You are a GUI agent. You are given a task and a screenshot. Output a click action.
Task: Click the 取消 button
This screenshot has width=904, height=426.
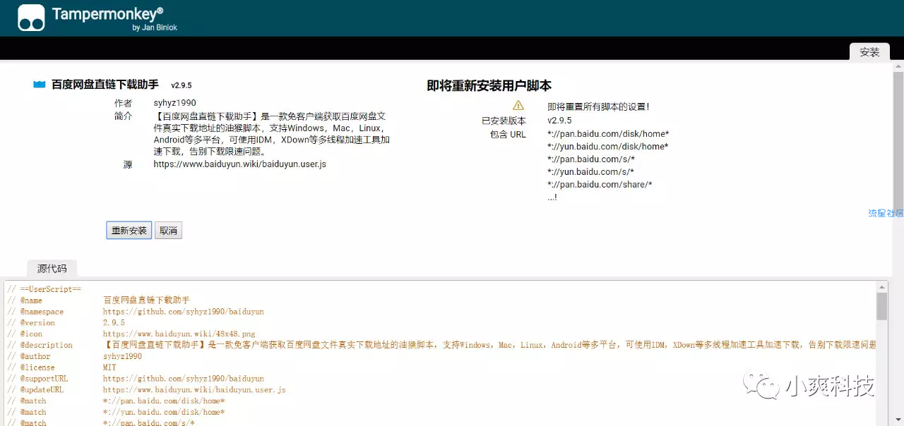coord(168,231)
